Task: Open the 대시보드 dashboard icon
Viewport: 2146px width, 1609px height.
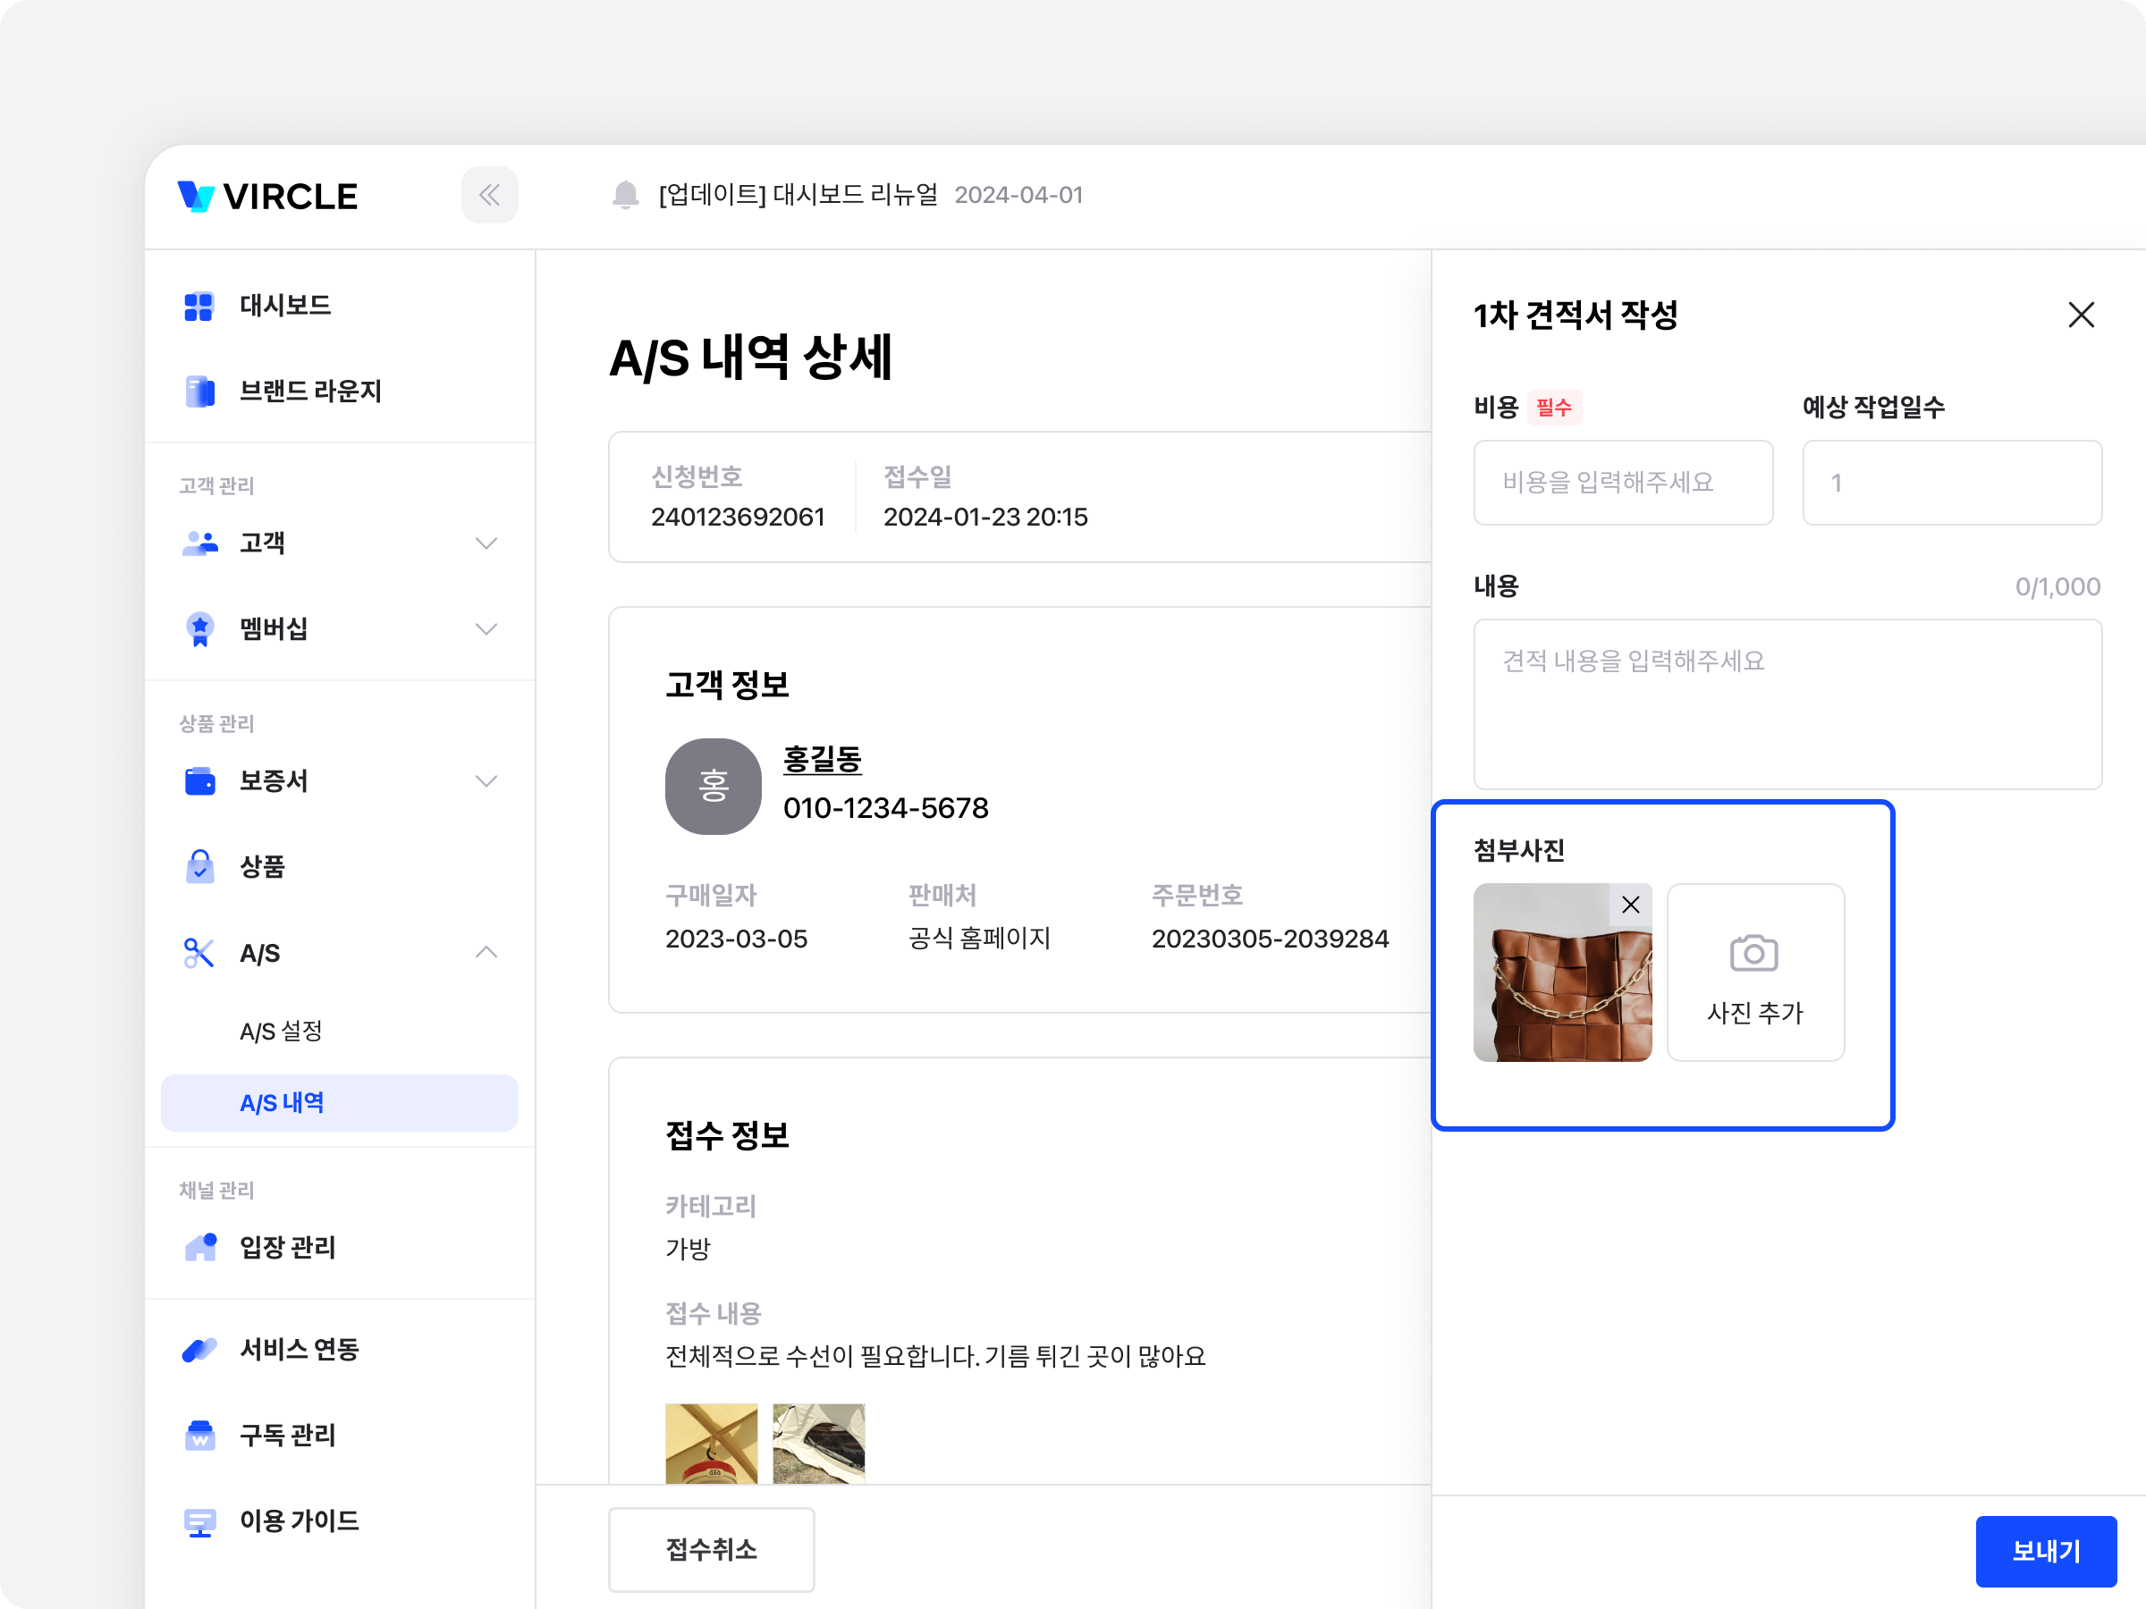Action: pos(199,306)
